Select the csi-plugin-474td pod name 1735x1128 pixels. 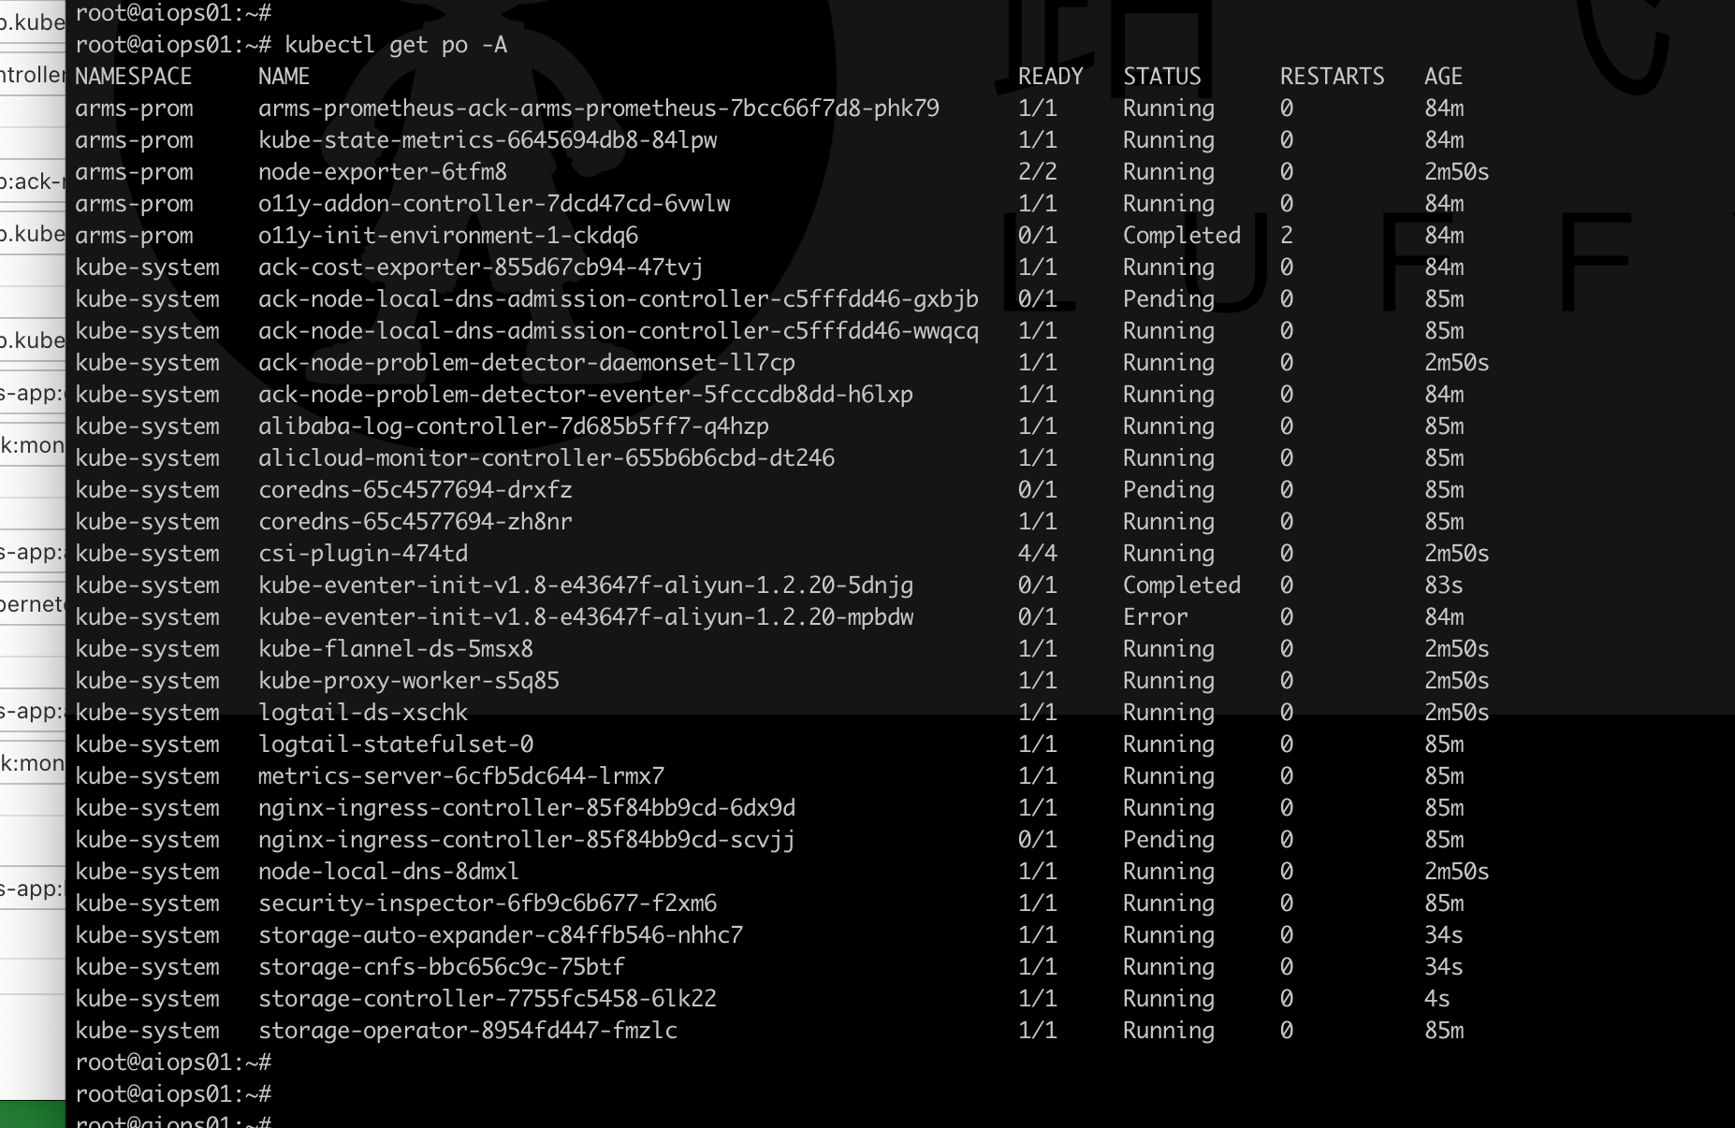click(x=363, y=554)
